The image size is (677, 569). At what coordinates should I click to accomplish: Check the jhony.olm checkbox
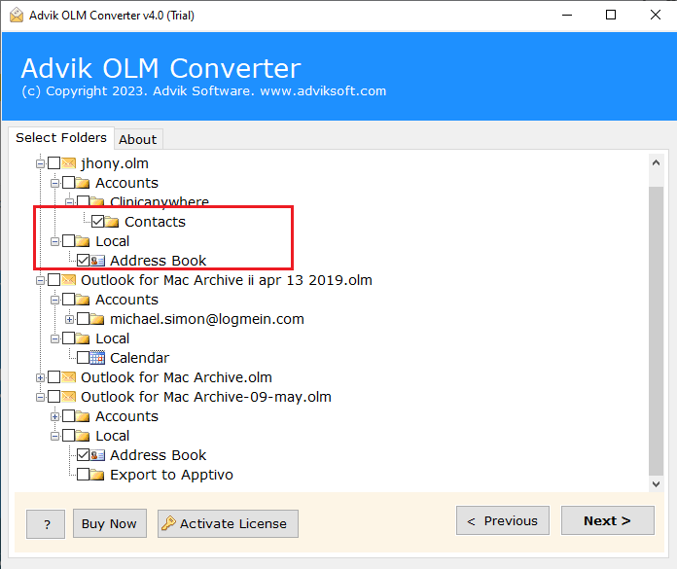click(x=53, y=163)
